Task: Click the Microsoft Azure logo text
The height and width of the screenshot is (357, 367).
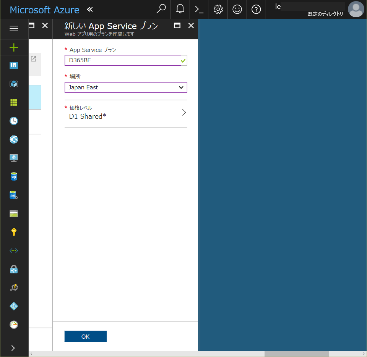Action: click(44, 10)
